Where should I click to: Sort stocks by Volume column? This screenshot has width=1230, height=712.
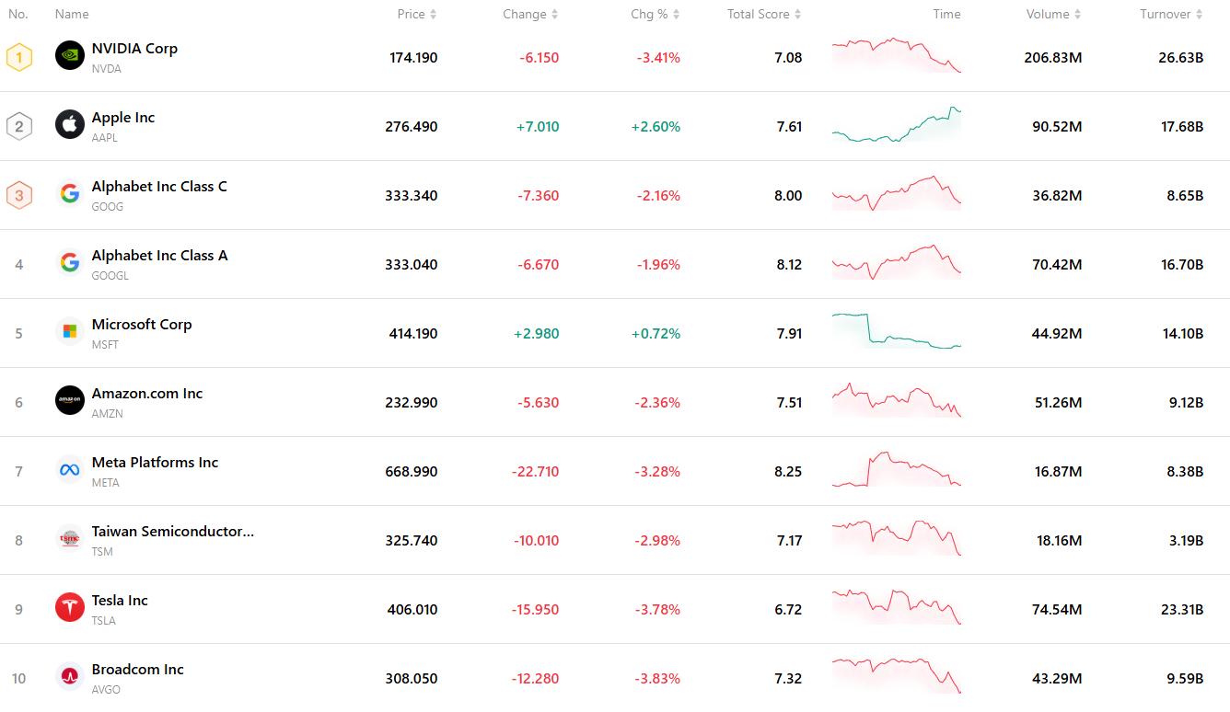[1053, 14]
